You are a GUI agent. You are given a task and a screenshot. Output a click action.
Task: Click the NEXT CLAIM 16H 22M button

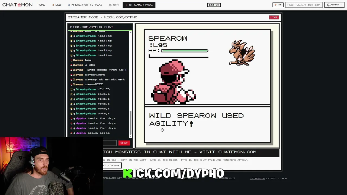(304, 5)
